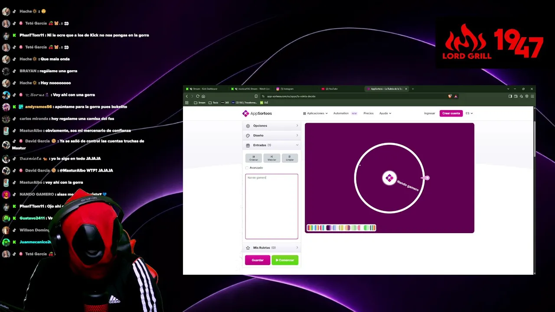Screen dimensions: 555x312
Task: Select the dark purple color palette
Action: pos(329,228)
